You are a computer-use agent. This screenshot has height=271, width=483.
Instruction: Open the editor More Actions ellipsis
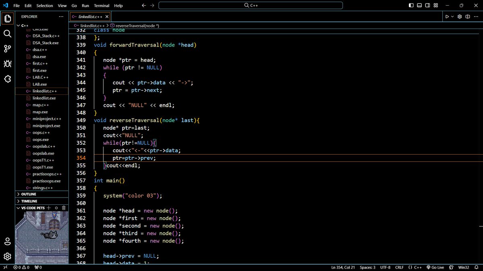click(x=476, y=16)
